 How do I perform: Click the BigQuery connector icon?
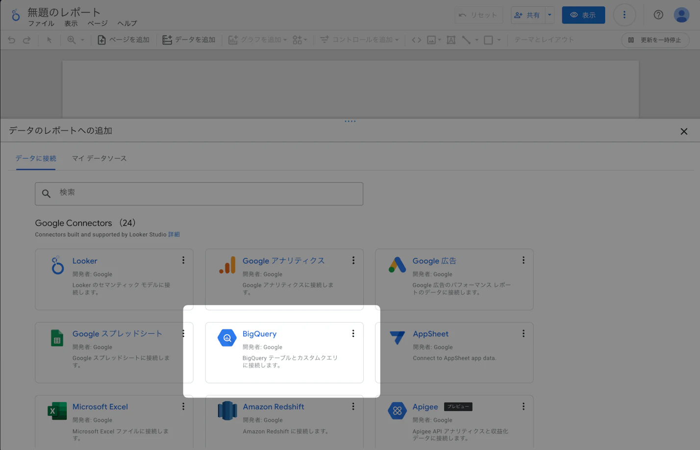227,338
